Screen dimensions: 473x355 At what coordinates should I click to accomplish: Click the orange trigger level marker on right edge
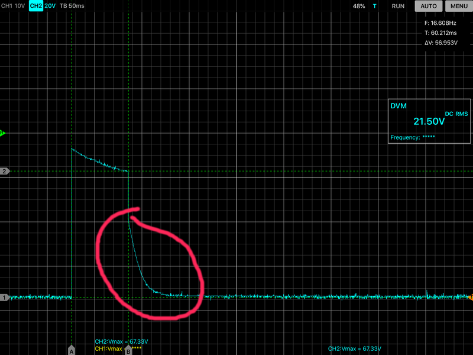tap(470, 298)
